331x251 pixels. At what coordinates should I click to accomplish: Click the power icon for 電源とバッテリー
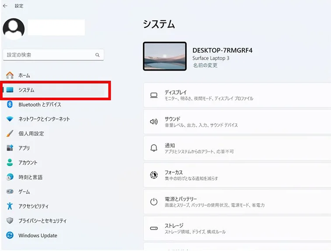click(154, 202)
